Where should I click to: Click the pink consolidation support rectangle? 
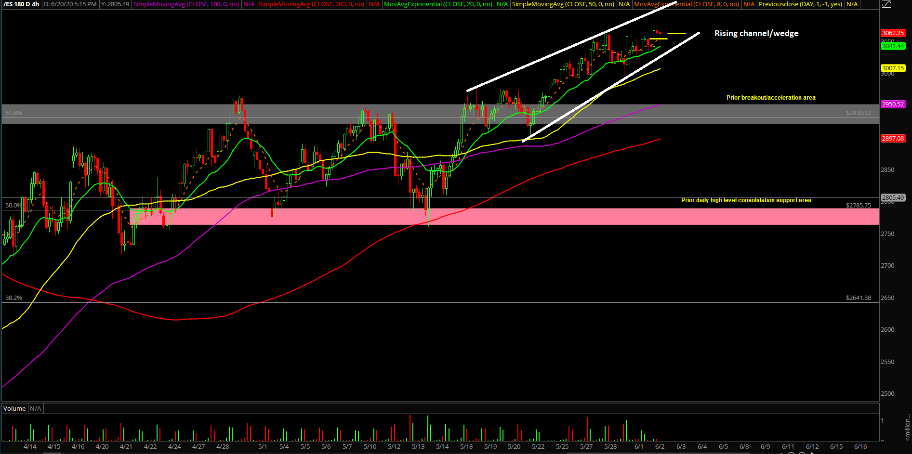coord(482,217)
